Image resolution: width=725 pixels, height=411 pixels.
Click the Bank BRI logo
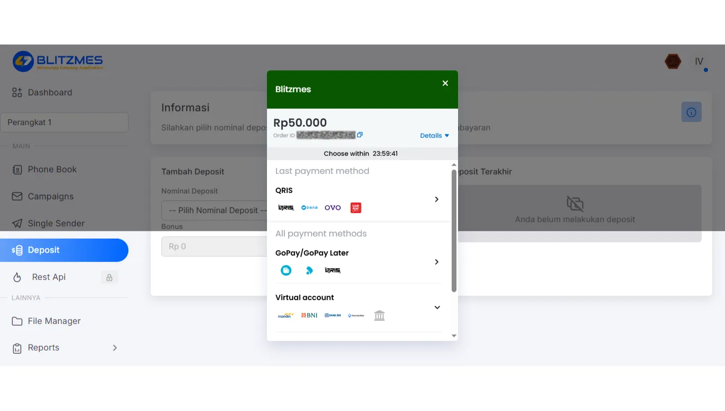click(x=333, y=316)
